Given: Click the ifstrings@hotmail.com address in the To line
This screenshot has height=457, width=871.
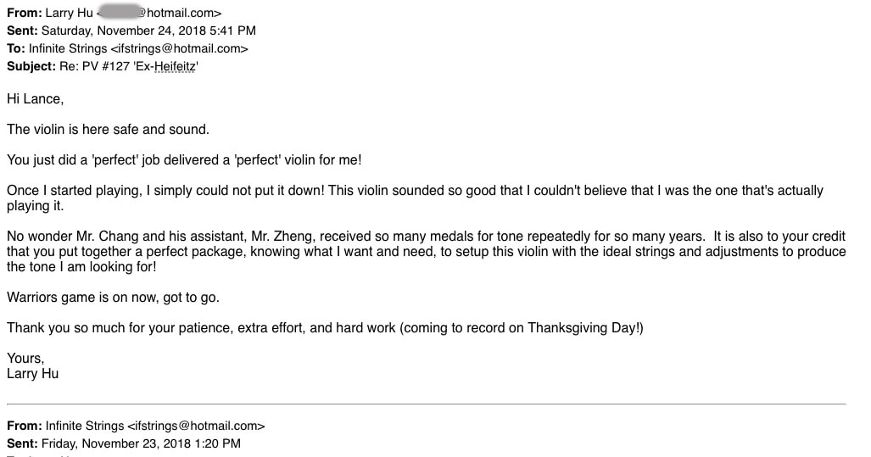Looking at the screenshot, I should pyautogui.click(x=180, y=48).
